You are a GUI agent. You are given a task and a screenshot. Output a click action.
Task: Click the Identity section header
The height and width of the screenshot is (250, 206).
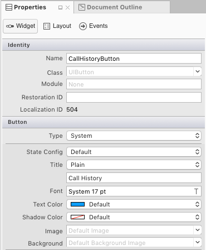pyautogui.click(x=104, y=45)
